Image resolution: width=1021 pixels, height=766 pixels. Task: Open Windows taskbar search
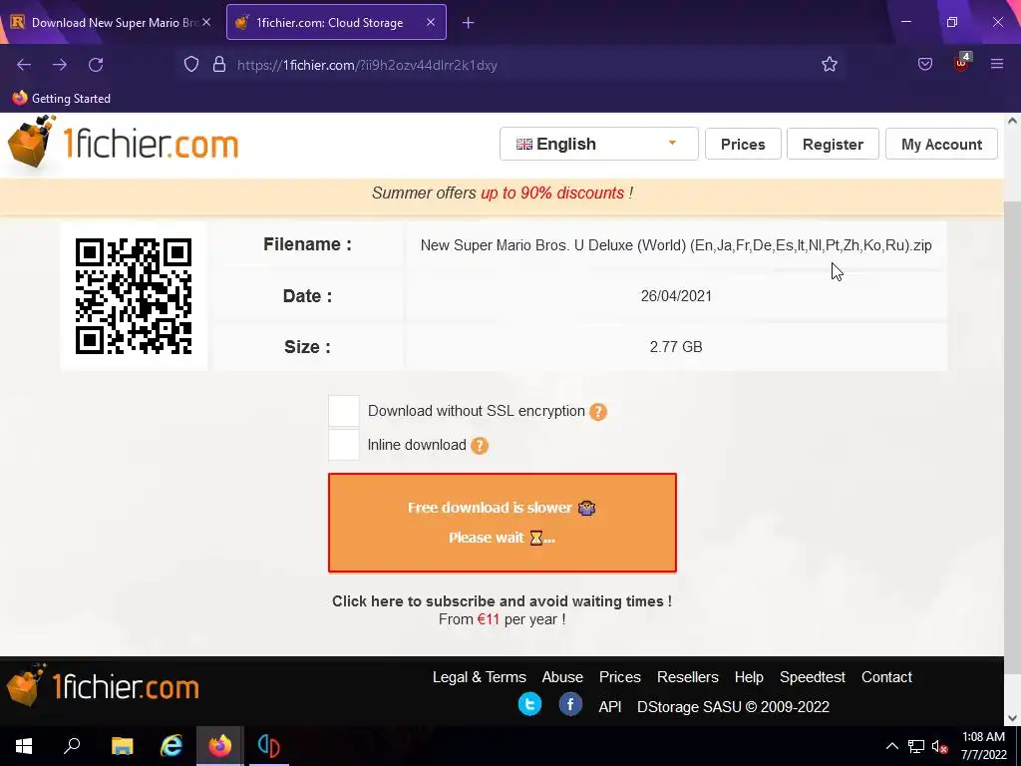[x=72, y=746]
